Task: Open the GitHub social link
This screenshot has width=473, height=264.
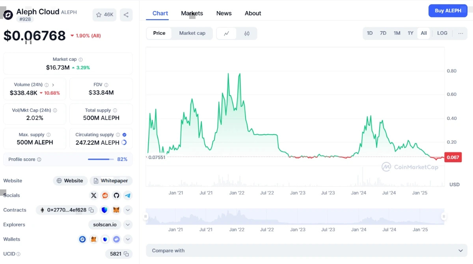Action: [x=116, y=195]
